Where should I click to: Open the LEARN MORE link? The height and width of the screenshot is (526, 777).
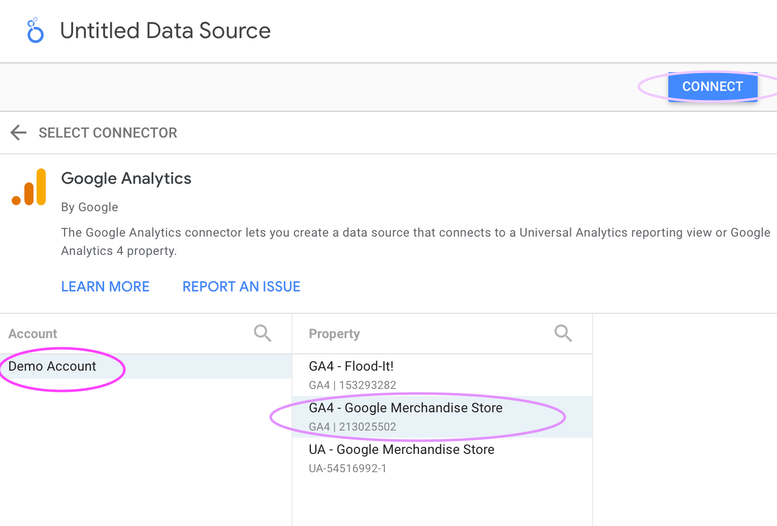[x=105, y=286]
